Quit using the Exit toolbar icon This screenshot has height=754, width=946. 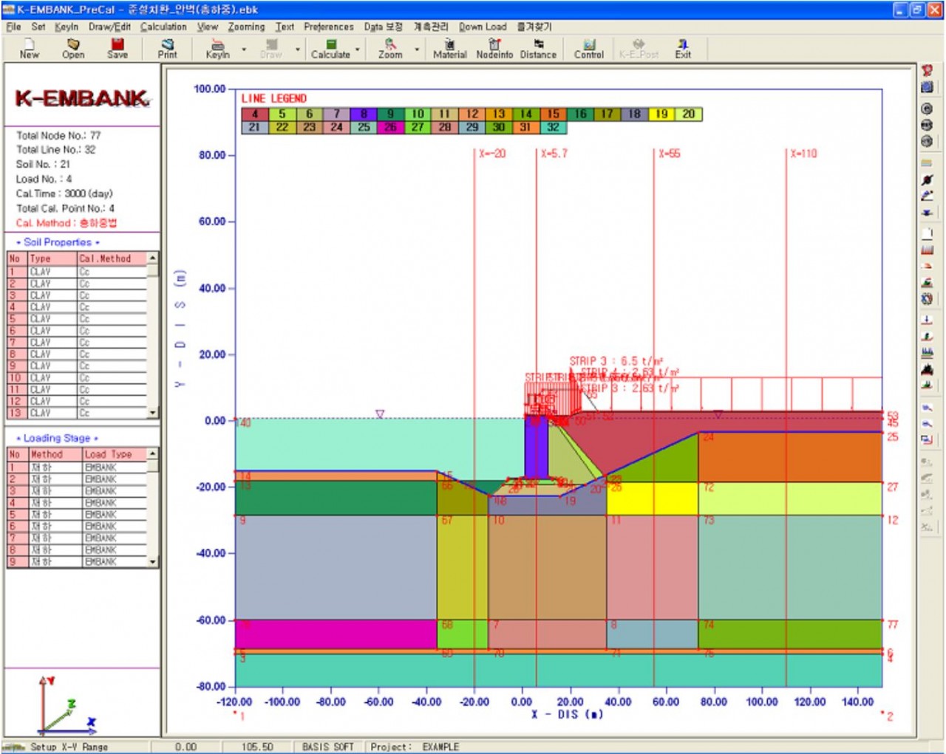[x=683, y=49]
